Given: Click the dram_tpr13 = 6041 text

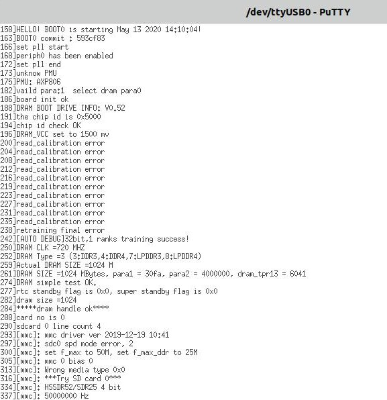Looking at the screenshot, I should point(272,274).
